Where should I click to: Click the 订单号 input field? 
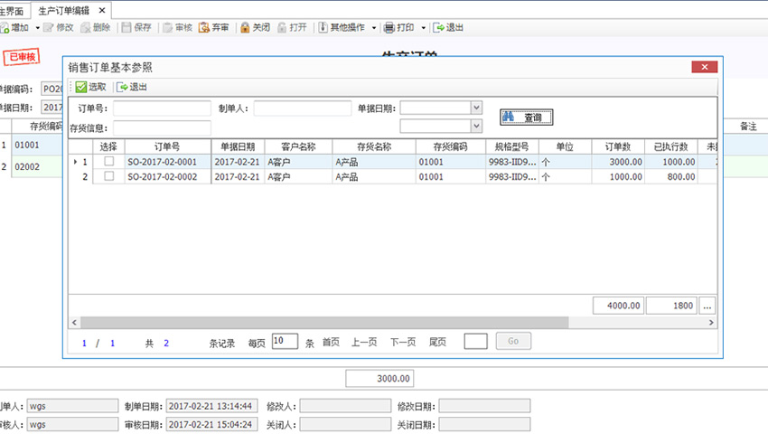point(162,108)
